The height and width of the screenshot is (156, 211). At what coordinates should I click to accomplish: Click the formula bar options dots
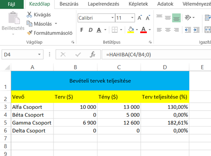[49, 54]
